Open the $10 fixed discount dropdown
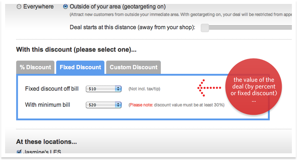Screen dimensions: 297x160 103,89
